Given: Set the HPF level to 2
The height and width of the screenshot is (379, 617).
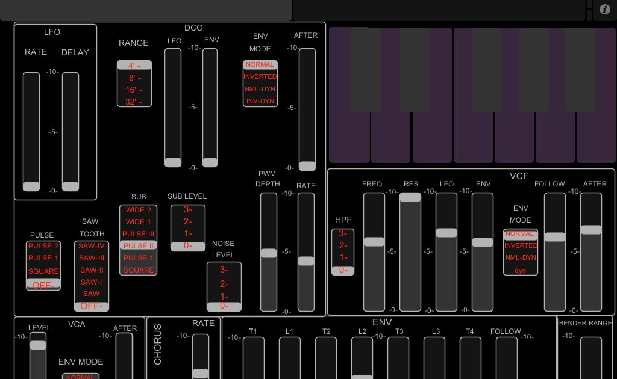Looking at the screenshot, I should coord(342,245).
